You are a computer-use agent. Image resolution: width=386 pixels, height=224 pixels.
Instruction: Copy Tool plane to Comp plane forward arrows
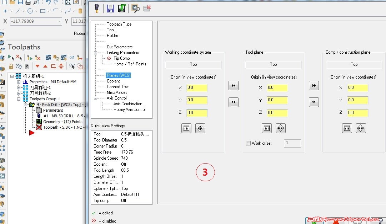pyautogui.click(x=314, y=86)
